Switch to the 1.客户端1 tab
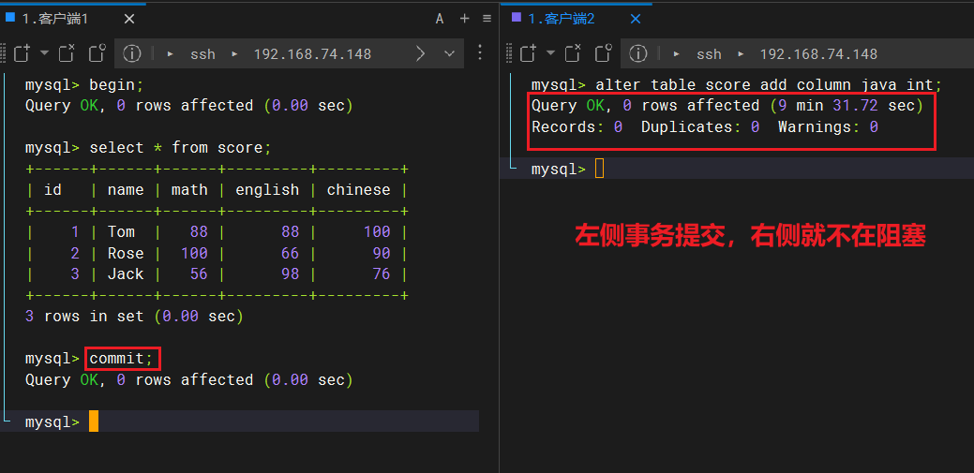Image resolution: width=974 pixels, height=473 pixels. coord(54,19)
